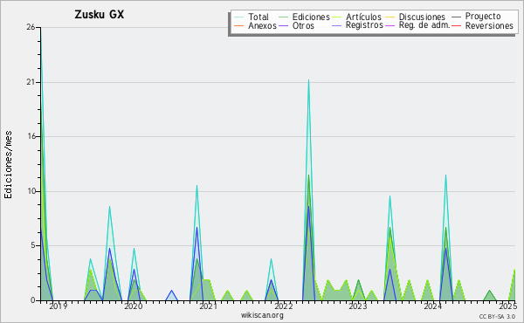Click the 2024 x-axis label

433,306
